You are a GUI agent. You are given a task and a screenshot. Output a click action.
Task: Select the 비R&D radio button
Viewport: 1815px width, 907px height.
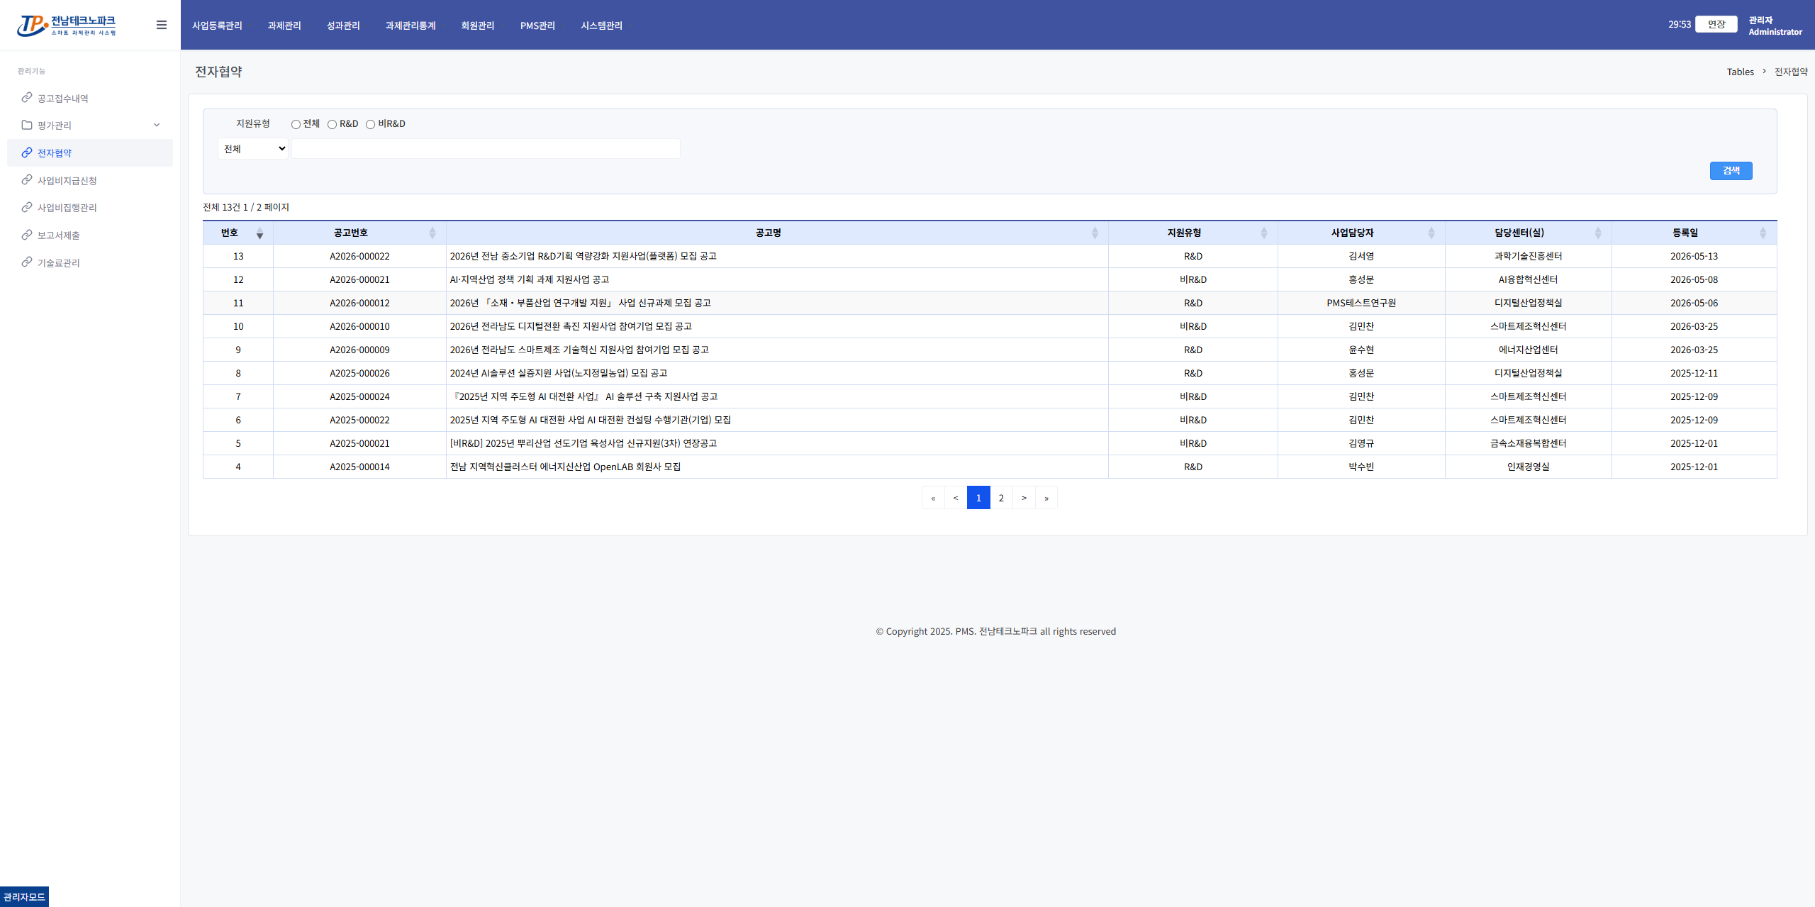(x=370, y=124)
